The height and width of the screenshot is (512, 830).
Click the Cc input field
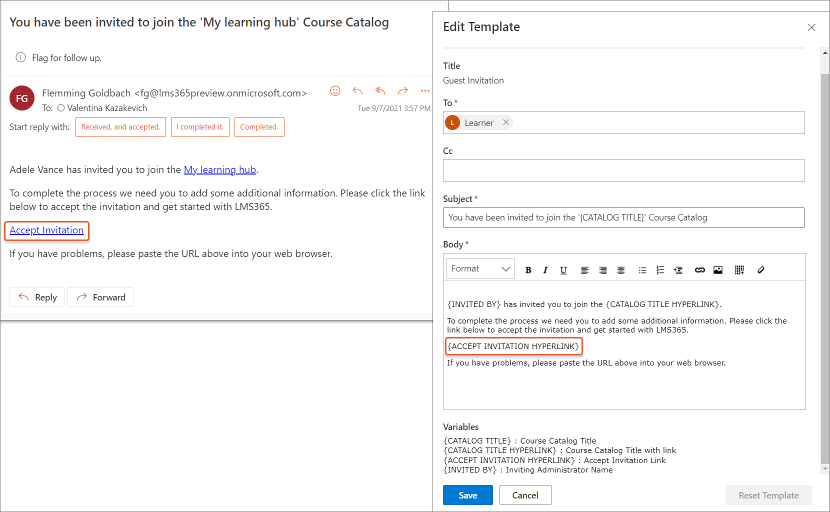(x=623, y=170)
